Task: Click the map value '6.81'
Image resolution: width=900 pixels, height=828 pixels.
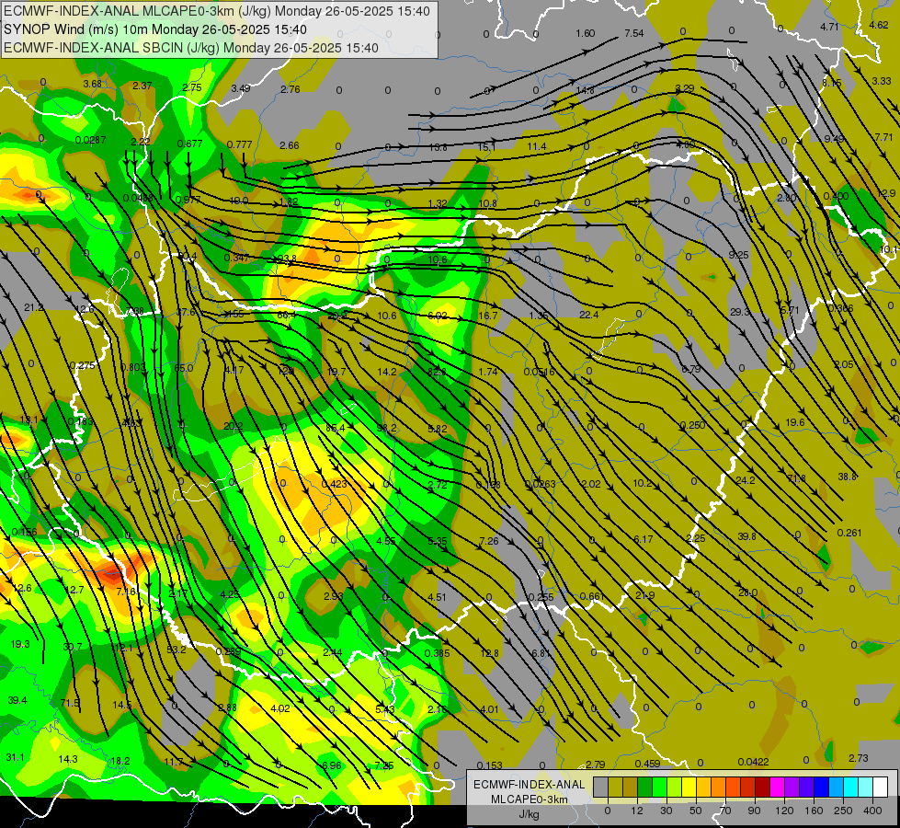Action: tap(541, 653)
